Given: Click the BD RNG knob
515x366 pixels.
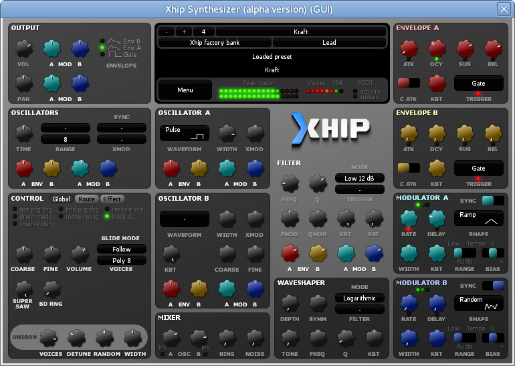Looking at the screenshot, I should [51, 290].
